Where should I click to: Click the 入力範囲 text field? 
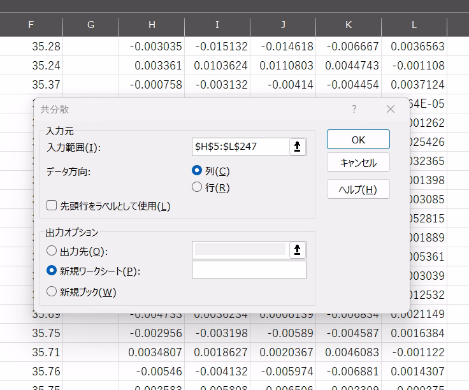pyautogui.click(x=240, y=147)
